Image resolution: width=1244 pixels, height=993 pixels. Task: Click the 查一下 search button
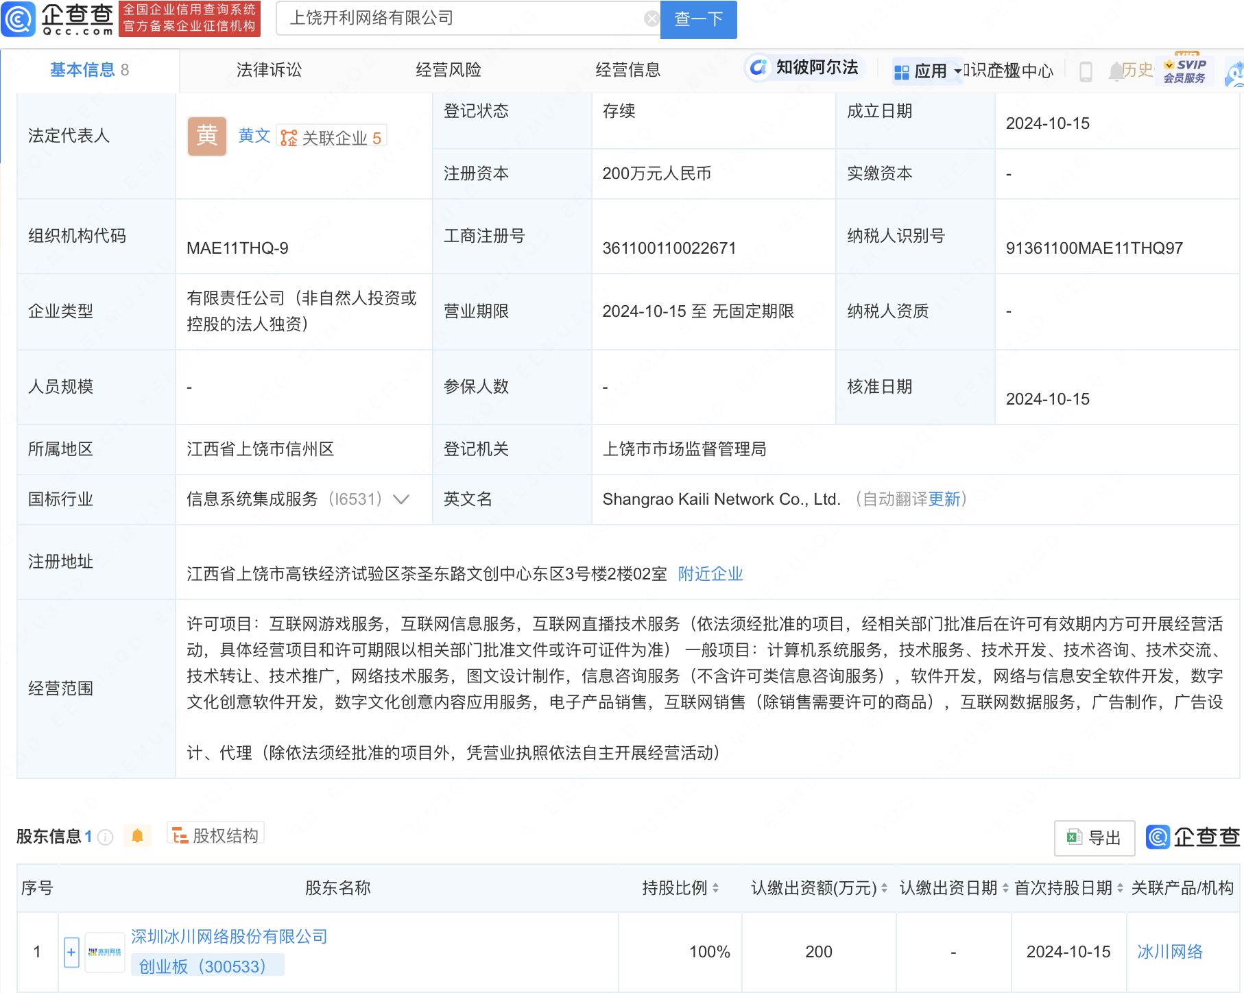click(698, 19)
